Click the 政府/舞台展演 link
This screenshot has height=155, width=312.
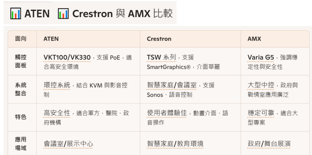pyautogui.click(x=269, y=144)
